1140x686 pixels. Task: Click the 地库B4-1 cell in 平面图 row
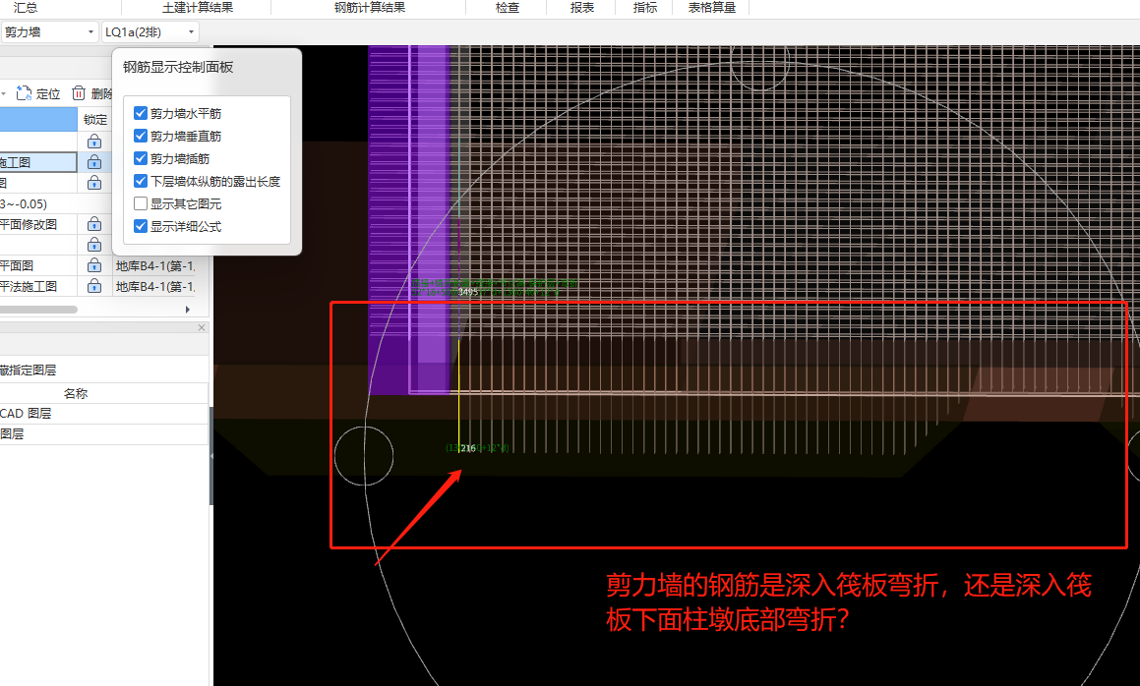coord(154,266)
